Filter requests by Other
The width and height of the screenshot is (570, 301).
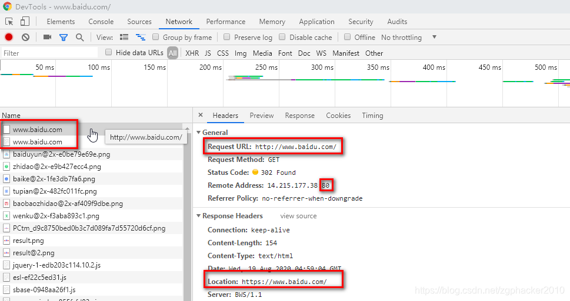[x=374, y=53]
